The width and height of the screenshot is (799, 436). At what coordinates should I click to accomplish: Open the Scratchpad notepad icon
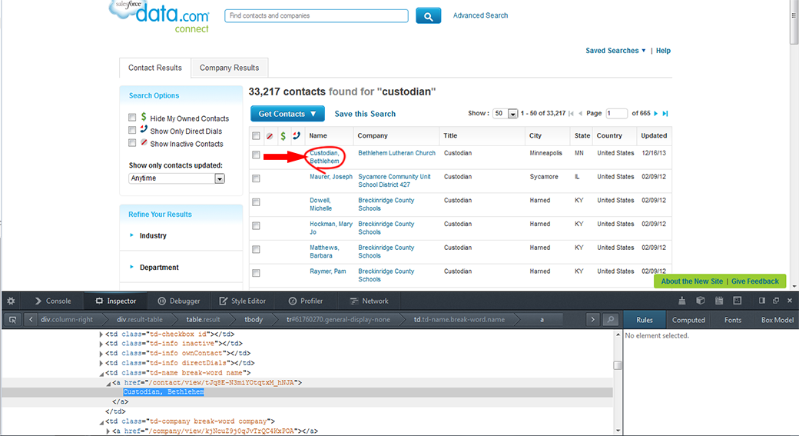click(719, 301)
